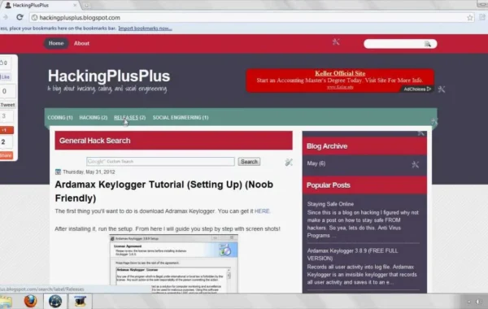The width and height of the screenshot is (488, 309).
Task: Click the Search button under General Hack Search
Action: [249, 162]
